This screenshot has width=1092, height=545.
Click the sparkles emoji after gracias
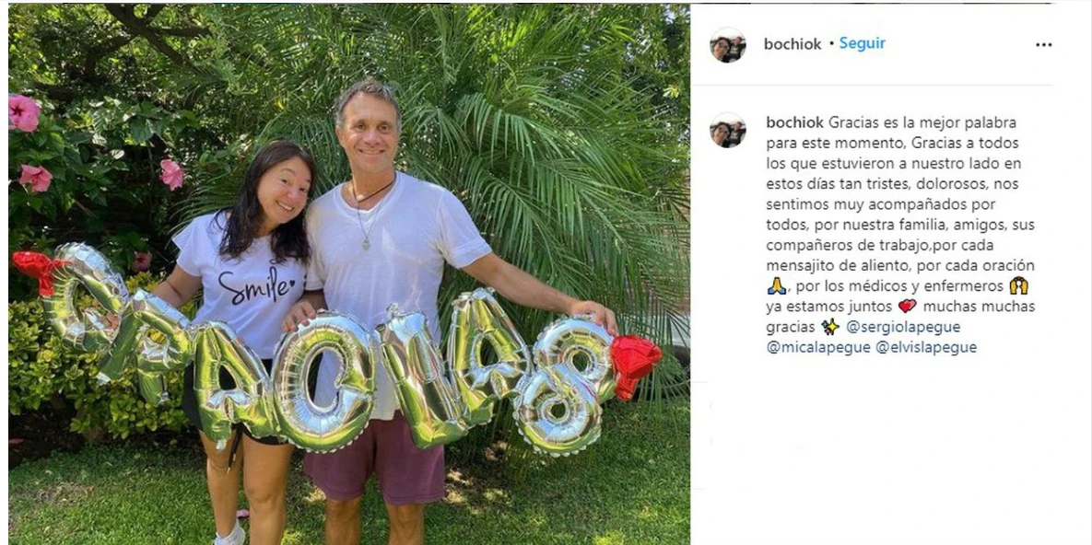pos(830,327)
